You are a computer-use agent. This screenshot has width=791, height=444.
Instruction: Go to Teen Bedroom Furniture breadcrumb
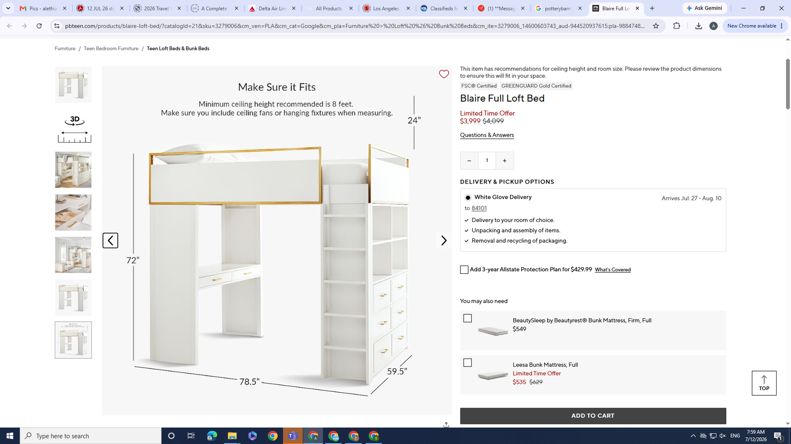click(x=111, y=48)
